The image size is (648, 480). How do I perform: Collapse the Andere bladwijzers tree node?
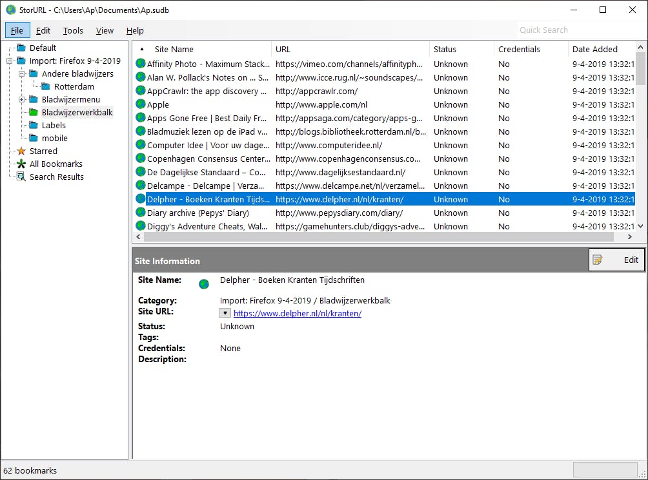22,74
